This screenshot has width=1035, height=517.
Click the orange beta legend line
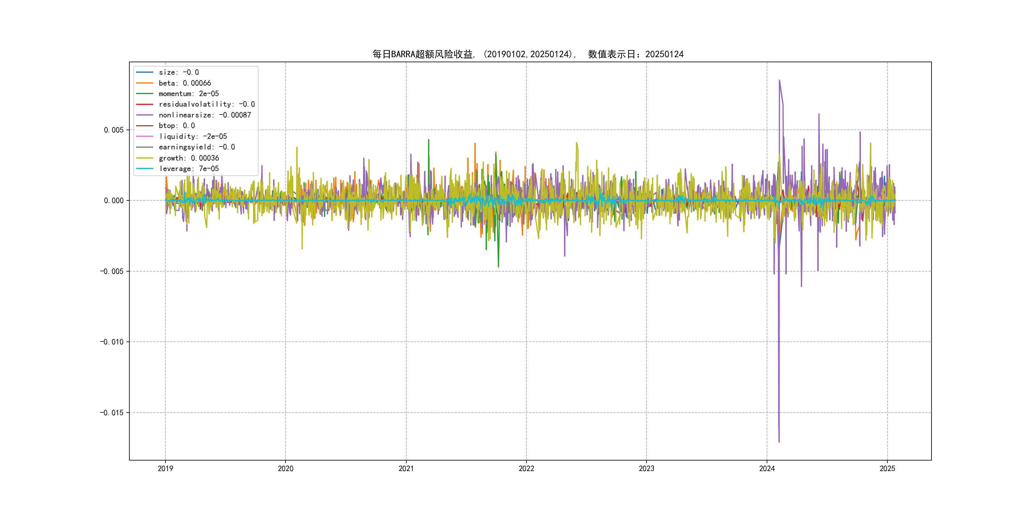[x=145, y=83]
